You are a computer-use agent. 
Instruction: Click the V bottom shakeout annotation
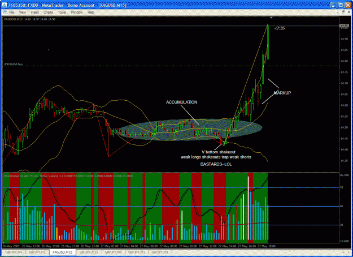[x=219, y=152]
